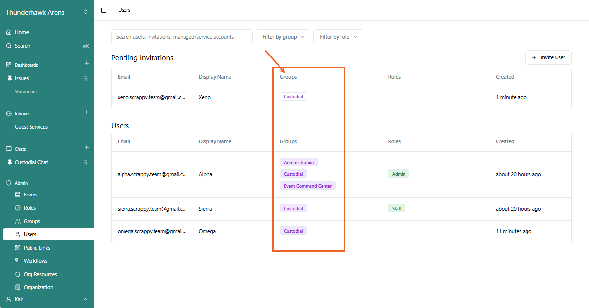The width and height of the screenshot is (589, 308).
Task: Click the plus icon beside Dashboards
Action: pos(87,64)
